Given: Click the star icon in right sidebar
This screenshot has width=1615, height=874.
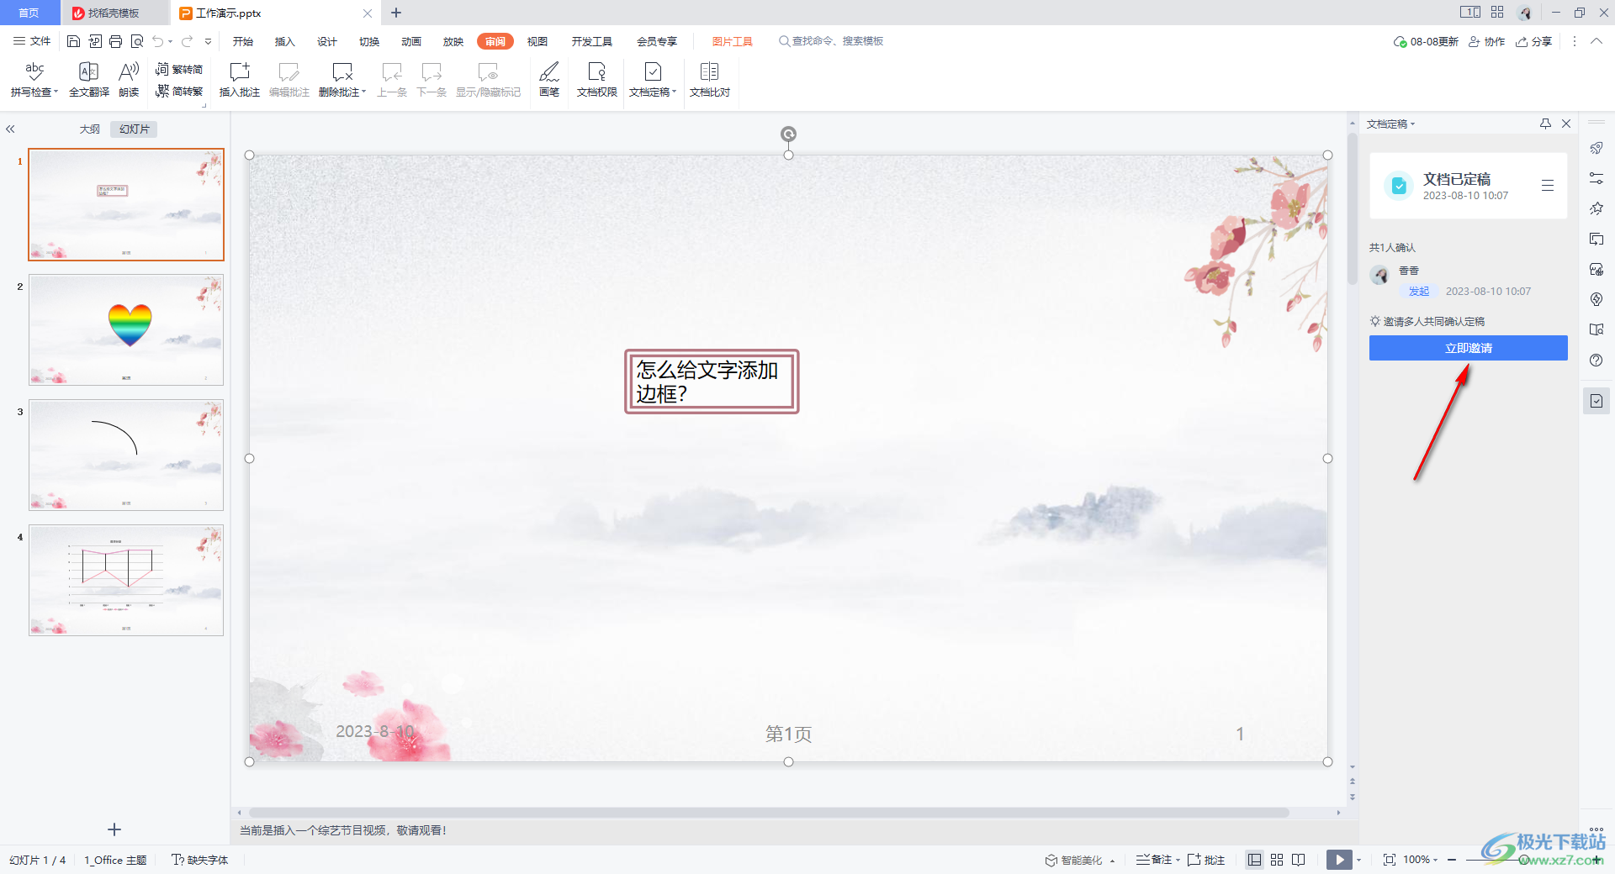Looking at the screenshot, I should point(1596,208).
